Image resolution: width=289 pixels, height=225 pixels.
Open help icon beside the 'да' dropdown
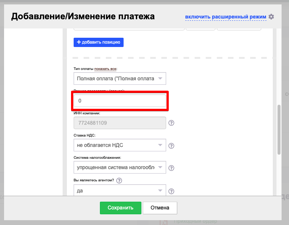pos(171,191)
